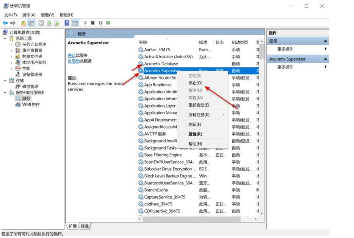Click the Forward arrow toolbar icon

[x=13, y=23]
